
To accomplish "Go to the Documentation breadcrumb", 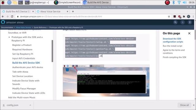I will click(x=7, y=28).
